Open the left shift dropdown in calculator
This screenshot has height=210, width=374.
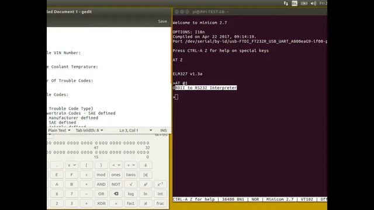click(116, 165)
